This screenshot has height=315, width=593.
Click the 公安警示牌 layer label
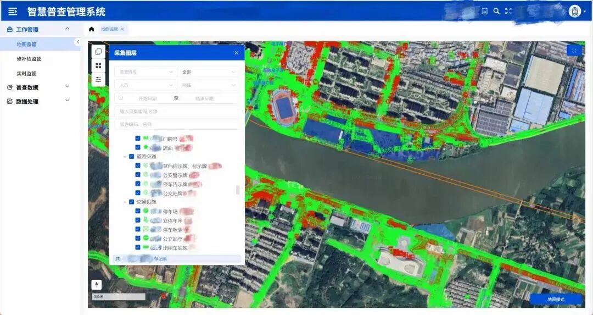(x=175, y=175)
